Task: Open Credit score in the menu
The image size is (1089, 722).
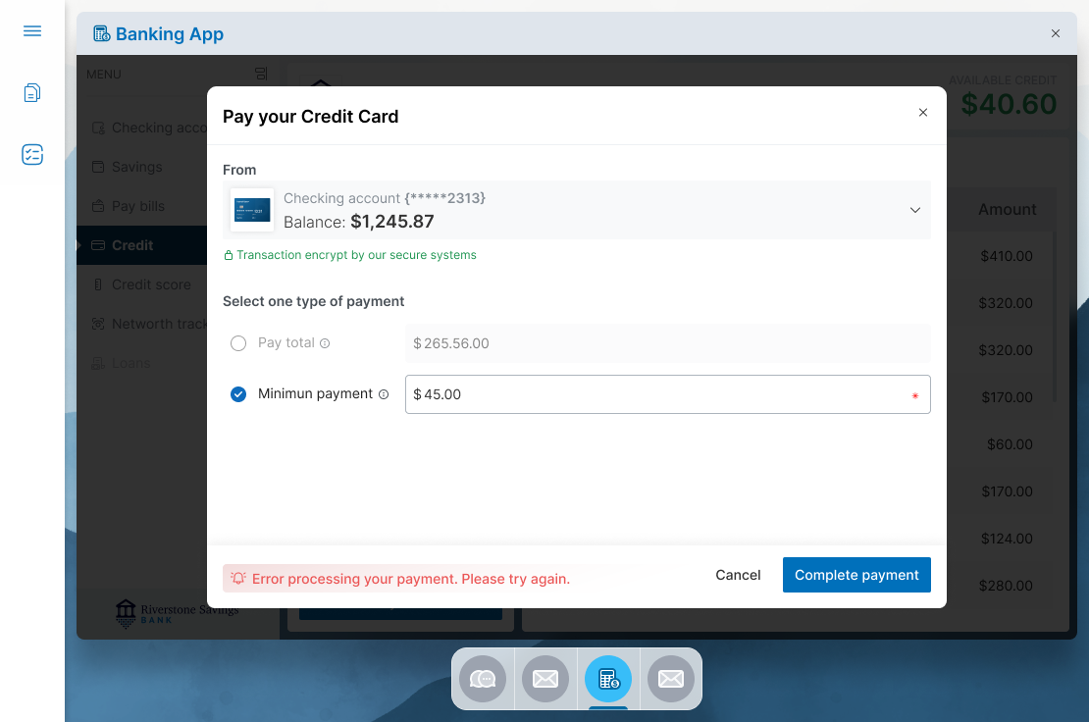Action: [141, 284]
